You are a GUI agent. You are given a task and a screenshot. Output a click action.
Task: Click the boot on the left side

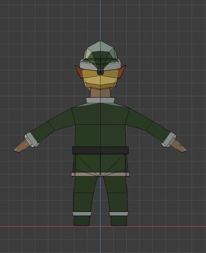82,221
